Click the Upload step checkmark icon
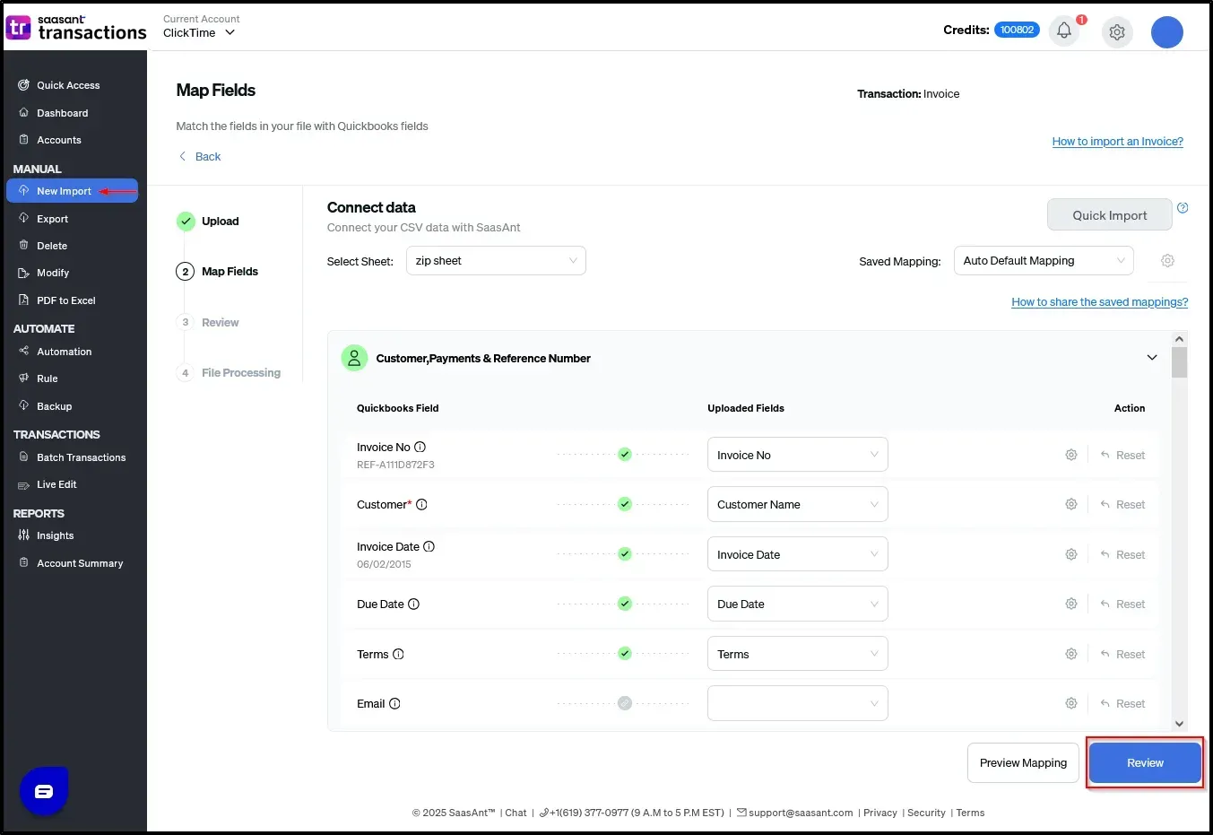This screenshot has width=1213, height=835. [186, 221]
